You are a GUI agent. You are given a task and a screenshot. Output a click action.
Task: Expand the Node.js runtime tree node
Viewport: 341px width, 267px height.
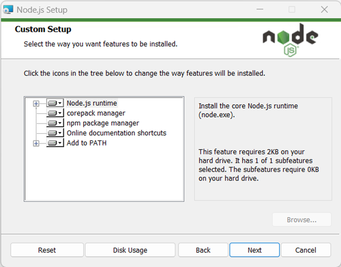click(x=36, y=103)
